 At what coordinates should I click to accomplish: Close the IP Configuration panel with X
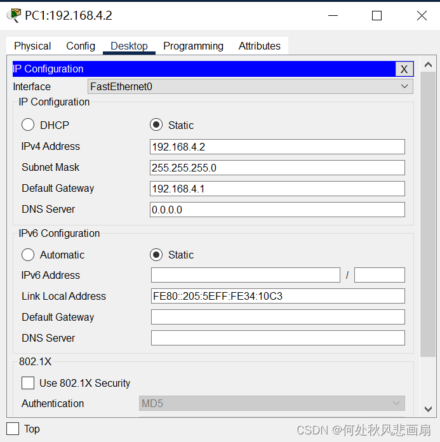[x=404, y=69]
